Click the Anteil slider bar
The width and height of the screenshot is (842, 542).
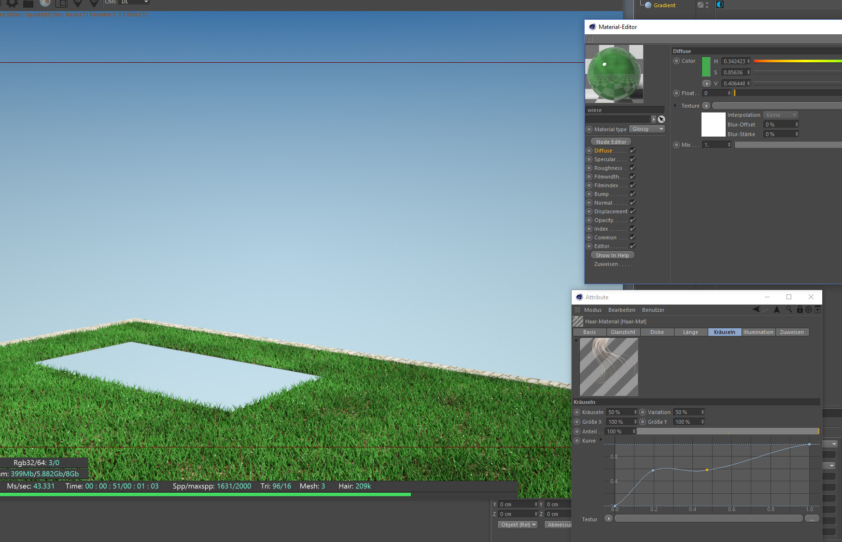728,431
